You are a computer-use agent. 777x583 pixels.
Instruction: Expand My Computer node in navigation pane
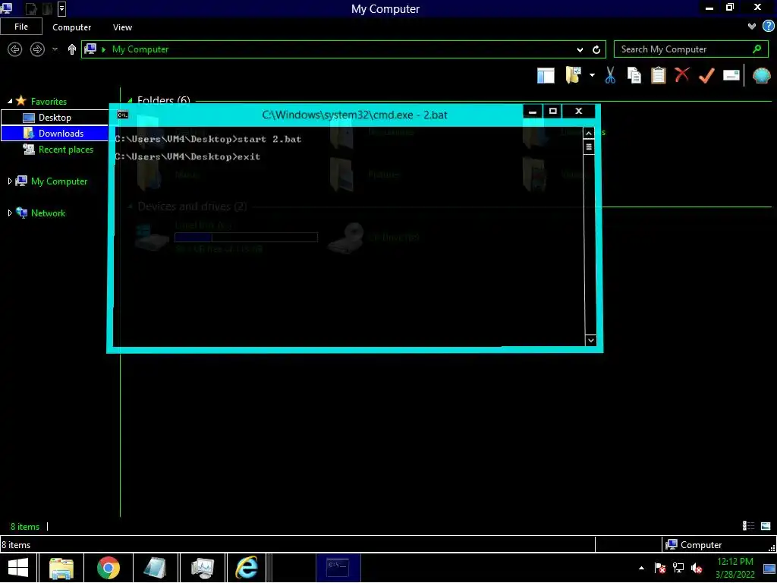[9, 181]
